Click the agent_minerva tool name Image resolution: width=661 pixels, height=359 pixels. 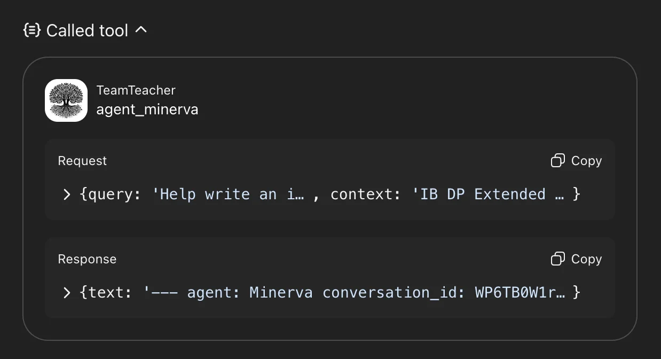(x=147, y=110)
